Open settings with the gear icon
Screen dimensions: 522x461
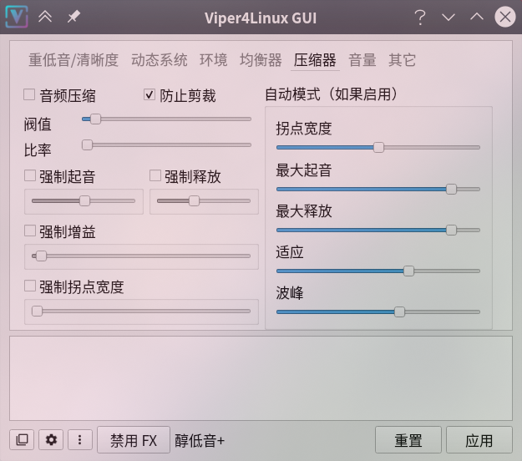click(x=51, y=439)
